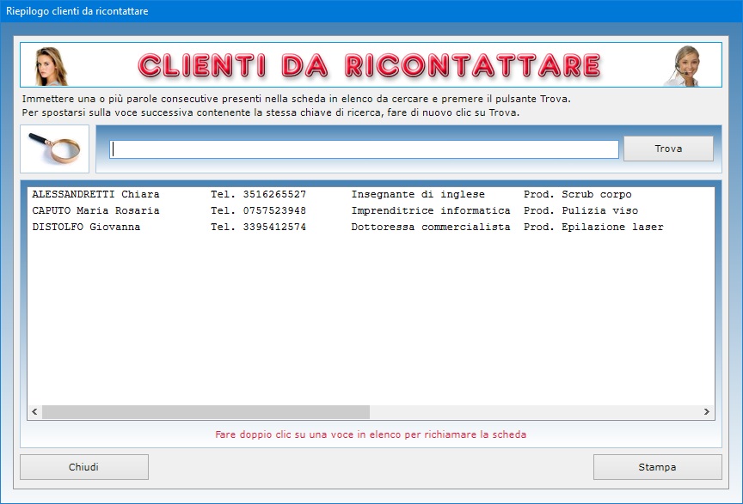This screenshot has width=743, height=504.
Task: Click phone number 3395412574
Action: coord(274,228)
